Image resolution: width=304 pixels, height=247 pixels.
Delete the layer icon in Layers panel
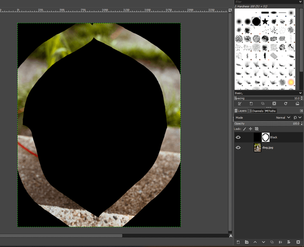point(298,242)
